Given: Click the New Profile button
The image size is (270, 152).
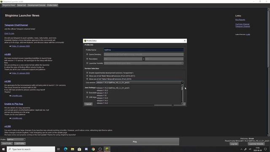Looking at the screenshot, I should click(x=7, y=144).
